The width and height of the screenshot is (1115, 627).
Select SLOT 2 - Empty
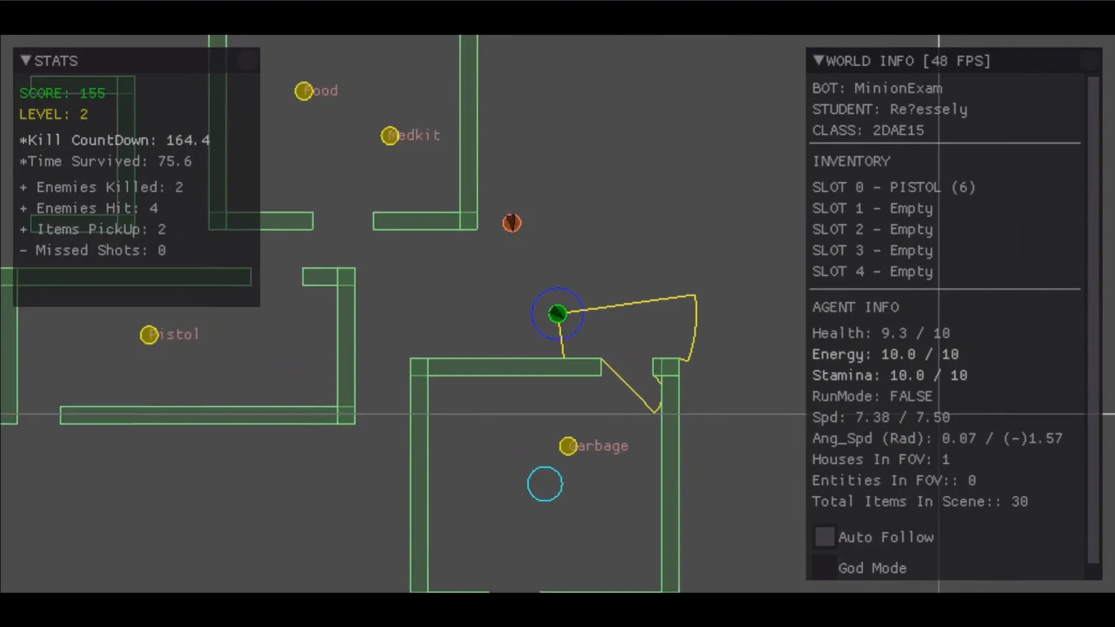point(872,230)
